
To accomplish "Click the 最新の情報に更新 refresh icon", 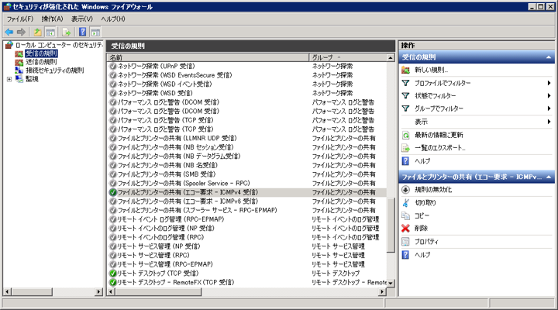I will tap(405, 136).
